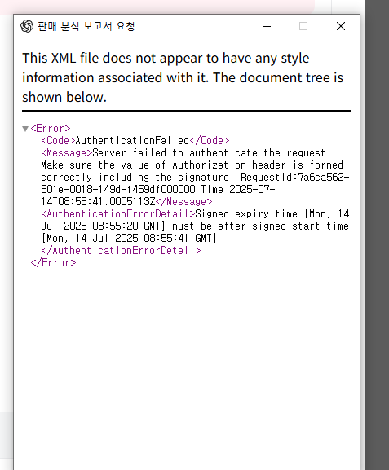
Task: Click the closing </Code> tag
Action: (210, 141)
